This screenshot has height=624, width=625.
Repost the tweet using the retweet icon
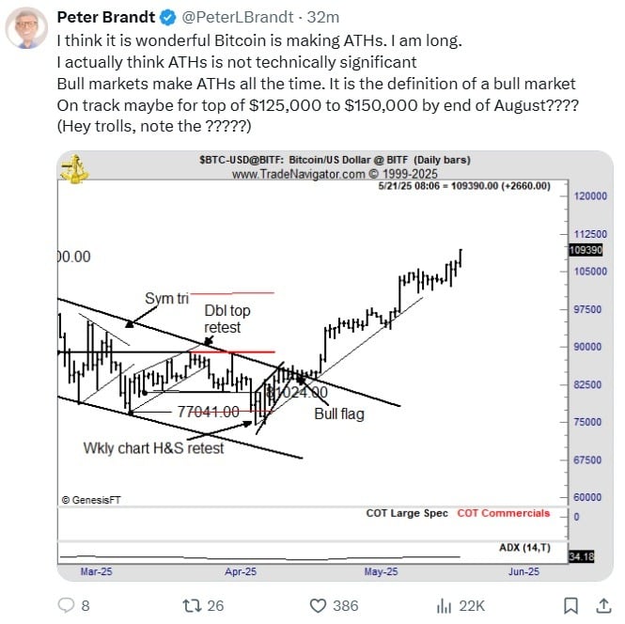pyautogui.click(x=191, y=605)
